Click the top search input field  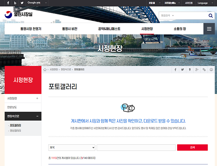click(x=191, y=16)
